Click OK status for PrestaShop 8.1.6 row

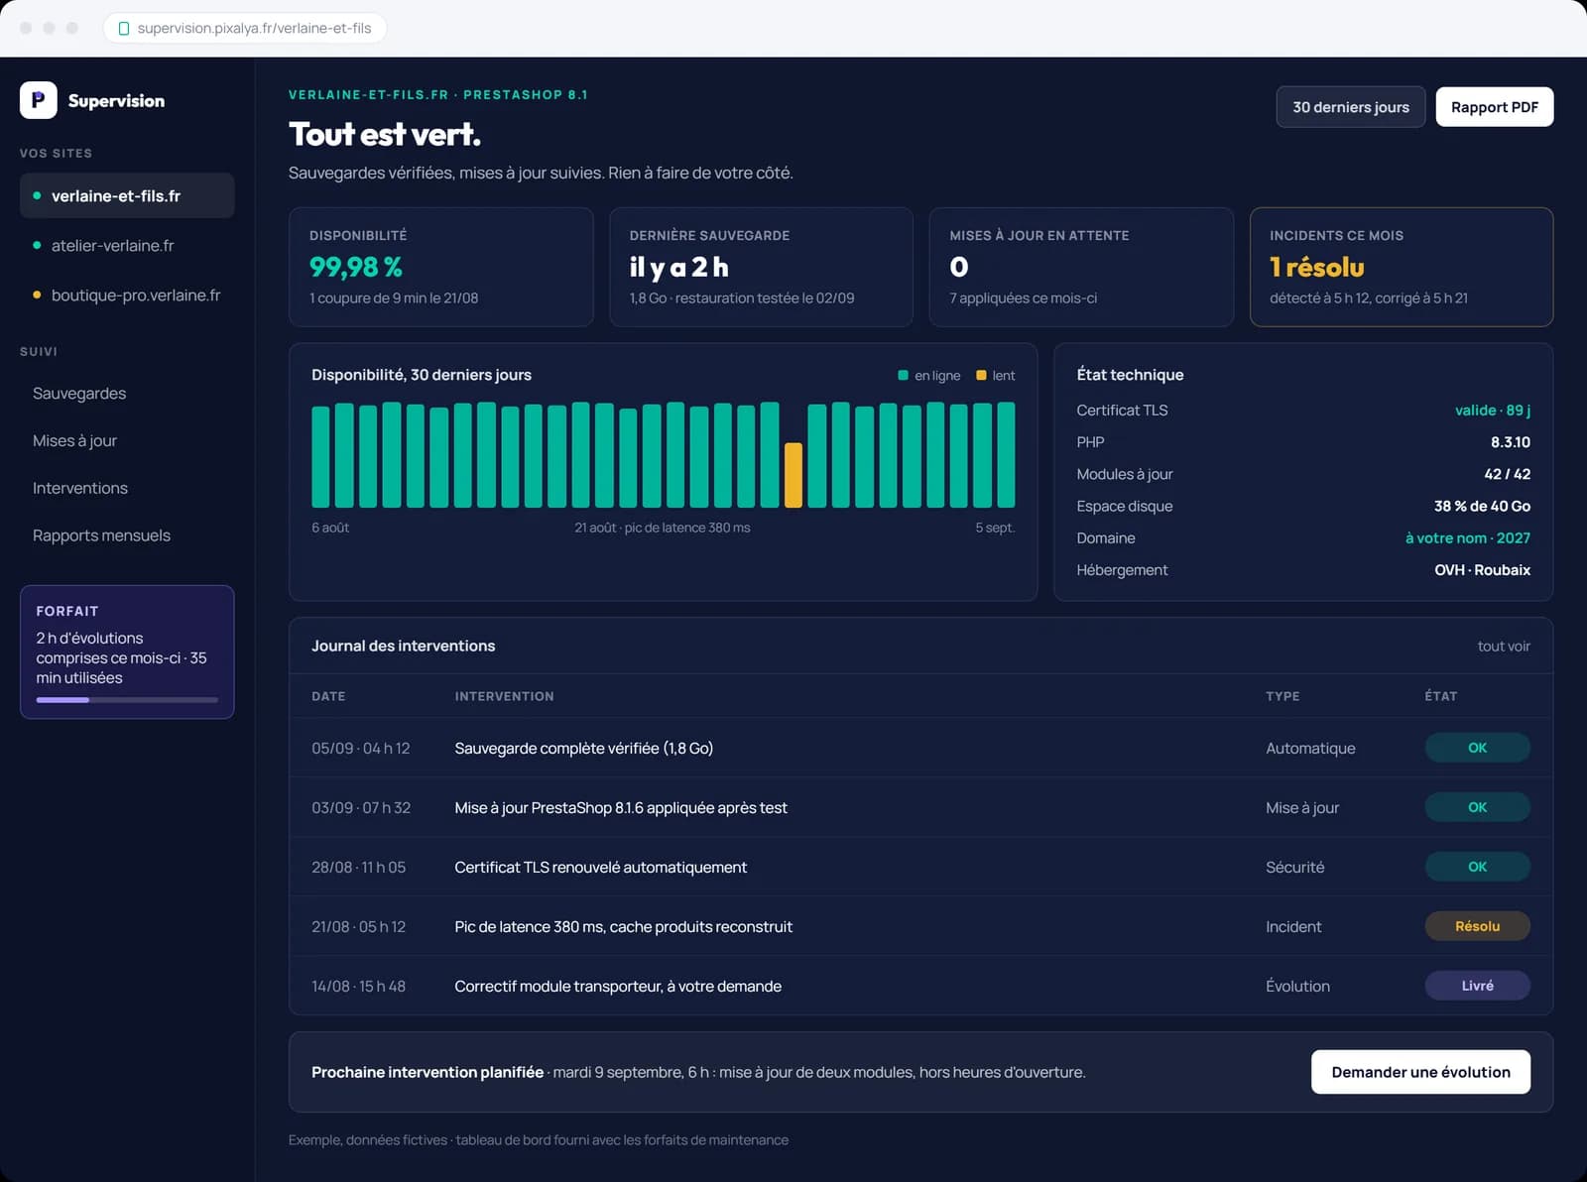pos(1477,807)
